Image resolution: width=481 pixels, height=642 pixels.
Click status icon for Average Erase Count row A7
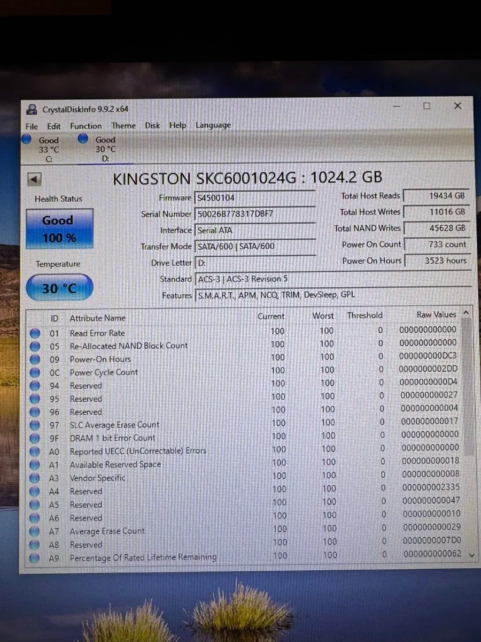tap(35, 531)
